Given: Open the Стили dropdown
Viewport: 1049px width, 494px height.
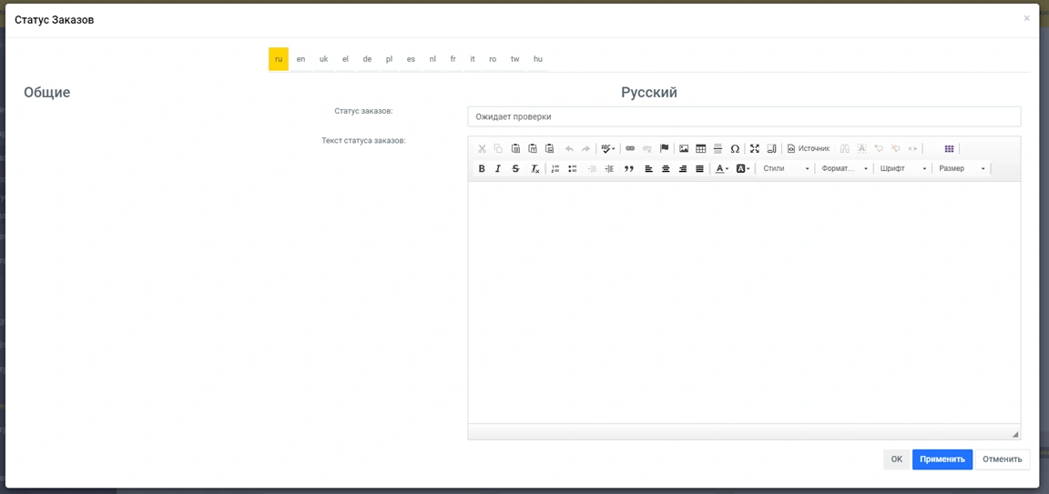Looking at the screenshot, I should 785,169.
